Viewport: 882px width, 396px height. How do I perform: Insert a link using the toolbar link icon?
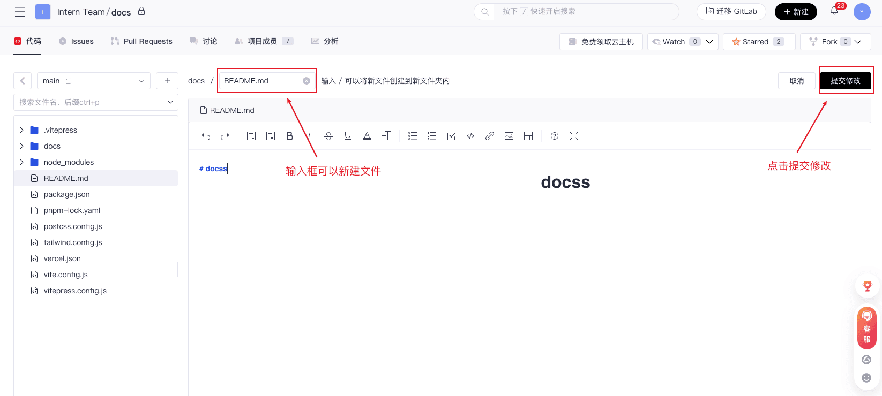click(489, 136)
